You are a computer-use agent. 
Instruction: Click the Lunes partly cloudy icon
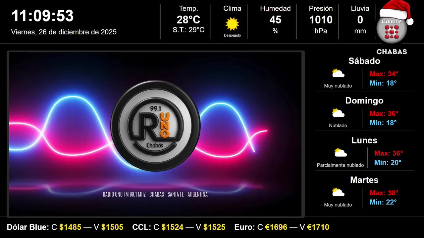coord(340,153)
